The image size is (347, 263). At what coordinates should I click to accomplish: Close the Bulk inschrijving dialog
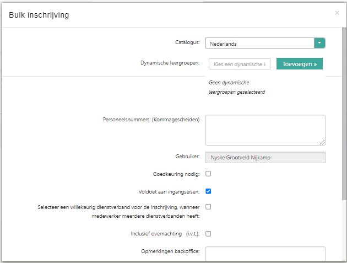point(337,13)
